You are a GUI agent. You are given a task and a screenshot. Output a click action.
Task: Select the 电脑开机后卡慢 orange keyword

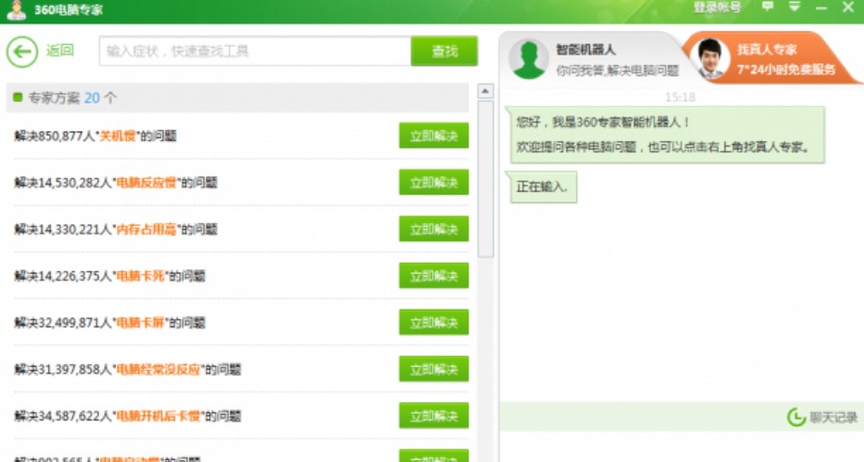click(158, 416)
